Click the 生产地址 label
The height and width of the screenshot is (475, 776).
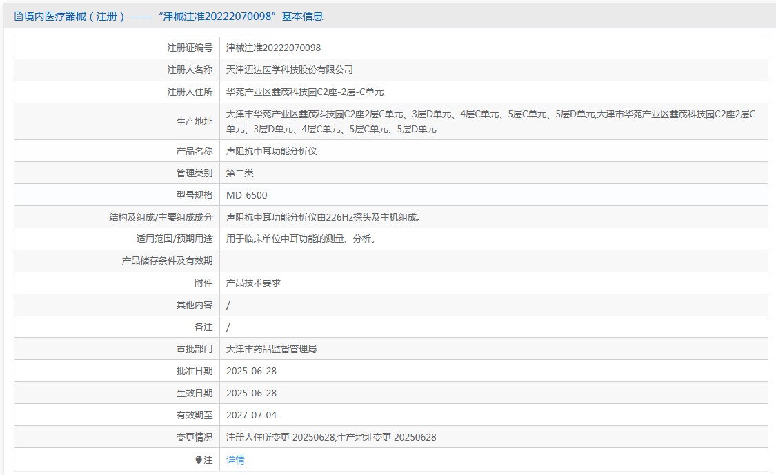click(195, 122)
